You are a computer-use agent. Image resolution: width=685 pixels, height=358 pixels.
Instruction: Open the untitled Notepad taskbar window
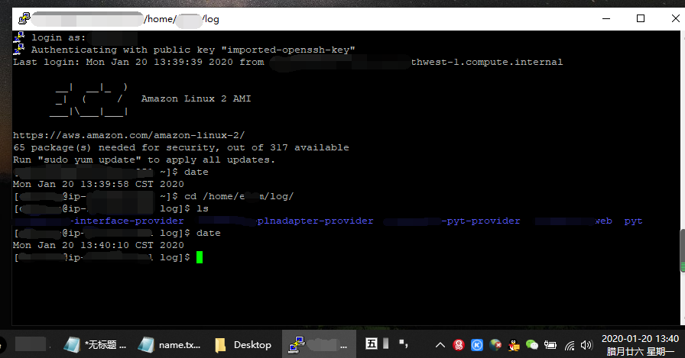point(96,344)
